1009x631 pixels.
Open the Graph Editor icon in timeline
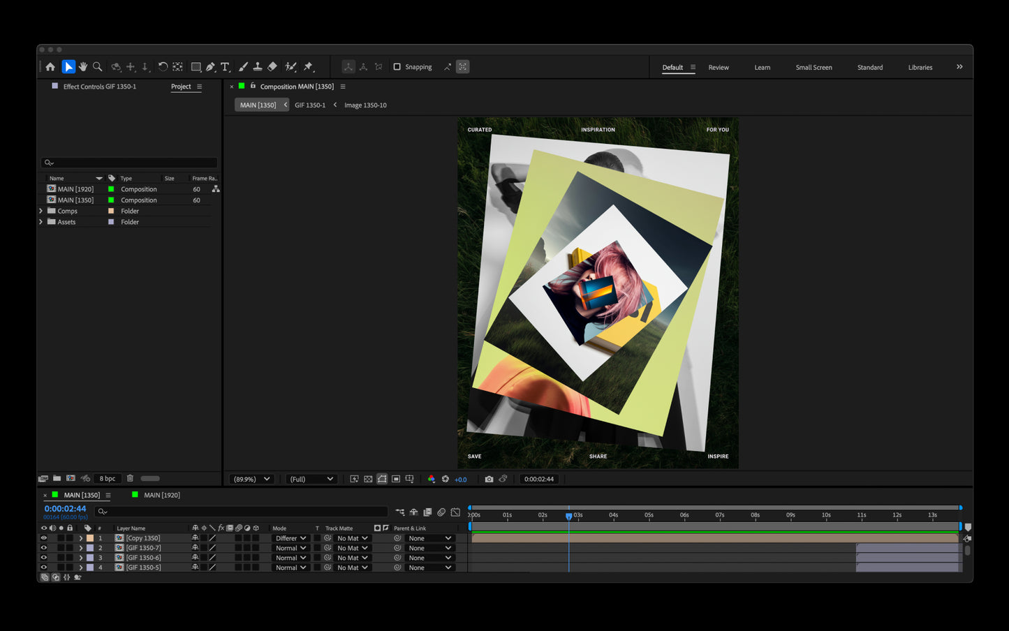click(455, 512)
